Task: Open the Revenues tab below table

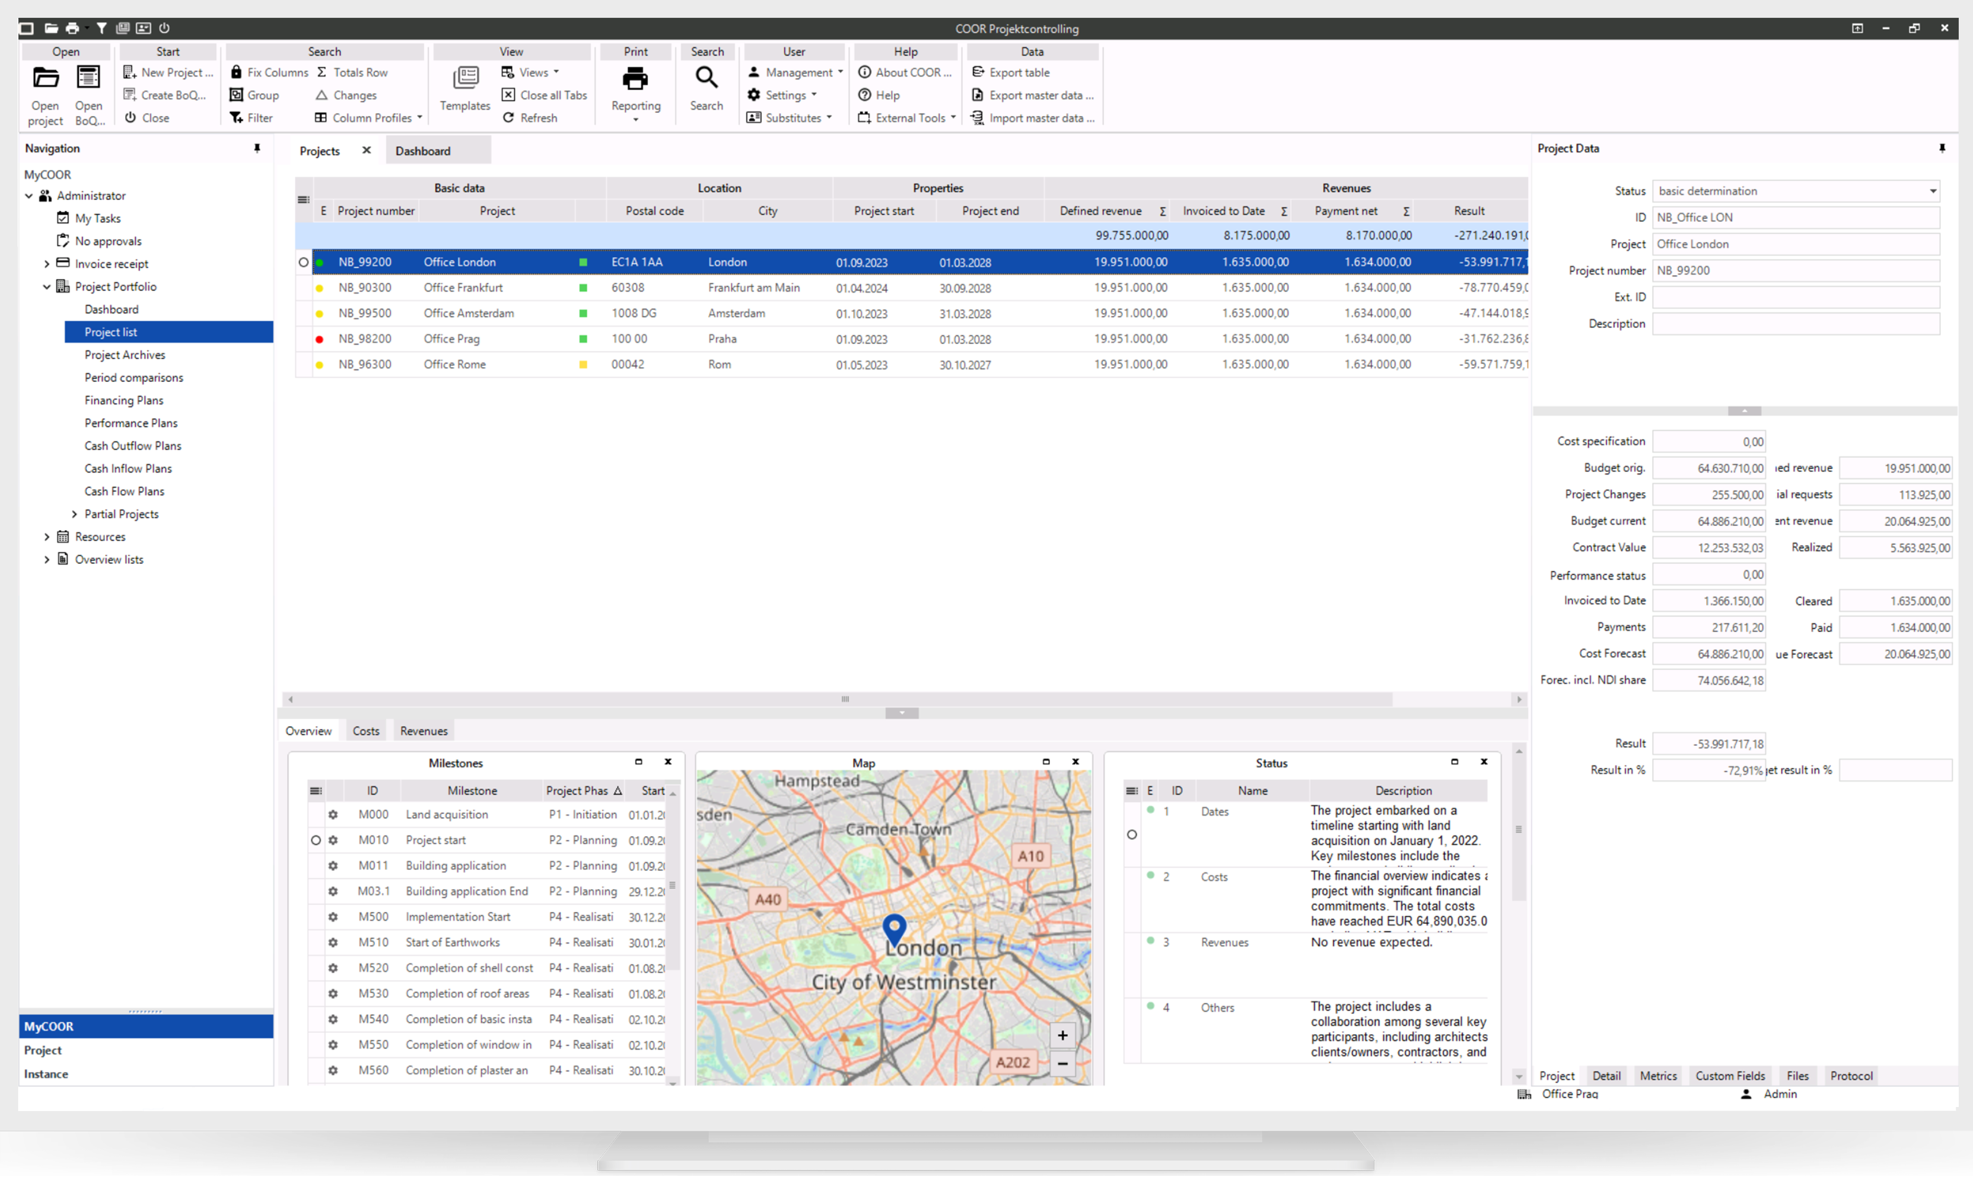Action: click(x=424, y=731)
